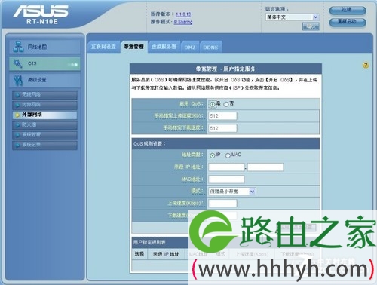Click the language confirm button
This screenshot has height=285, width=377.
click(311, 26)
